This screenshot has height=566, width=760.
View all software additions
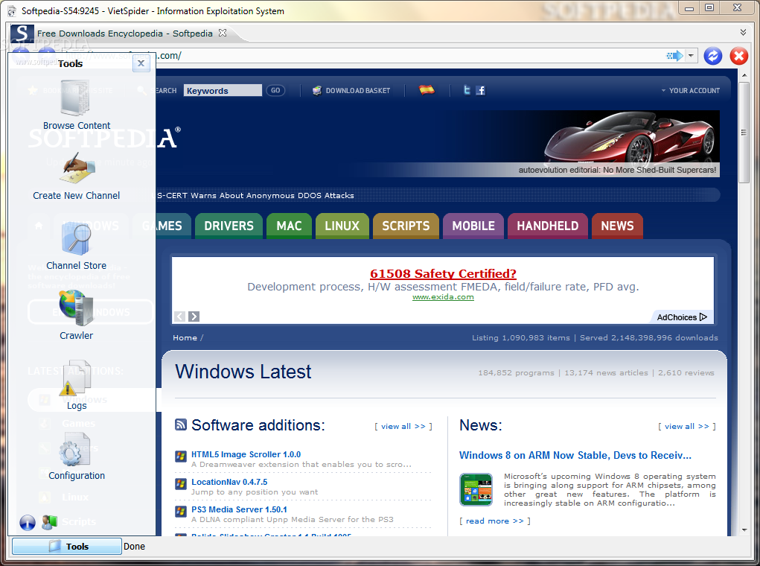pos(403,426)
